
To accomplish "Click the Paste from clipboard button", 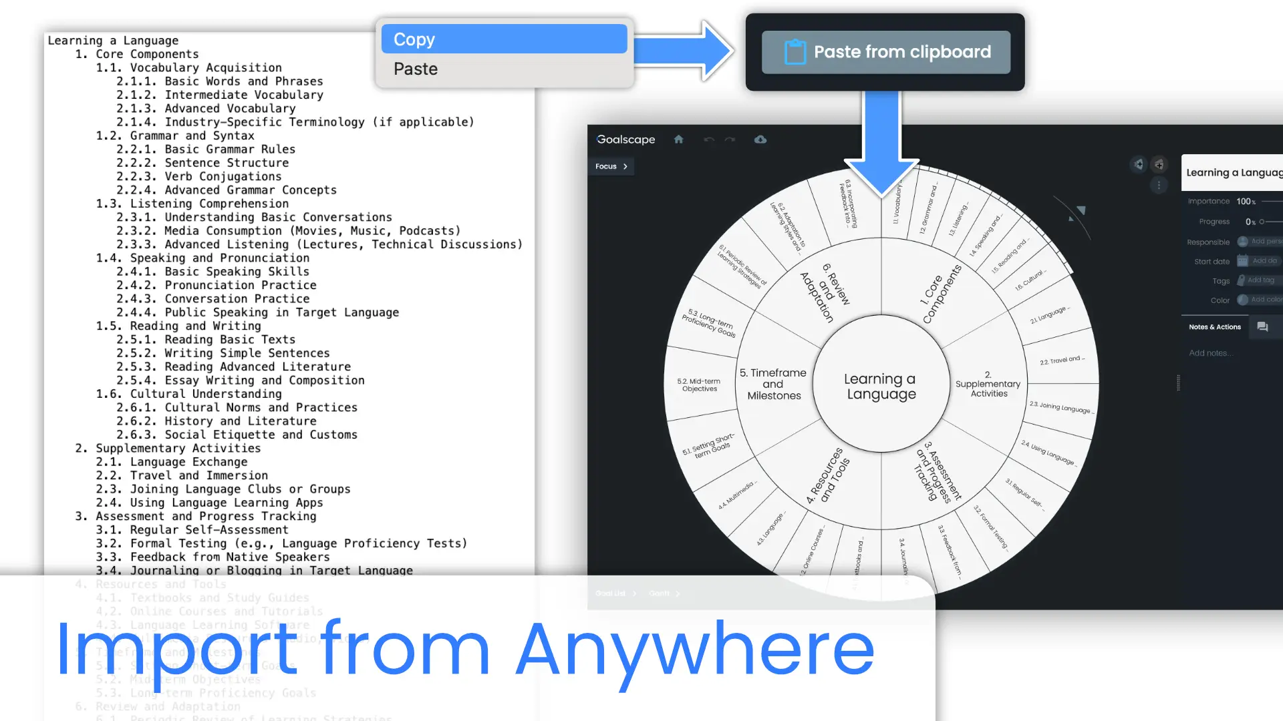I will (885, 52).
